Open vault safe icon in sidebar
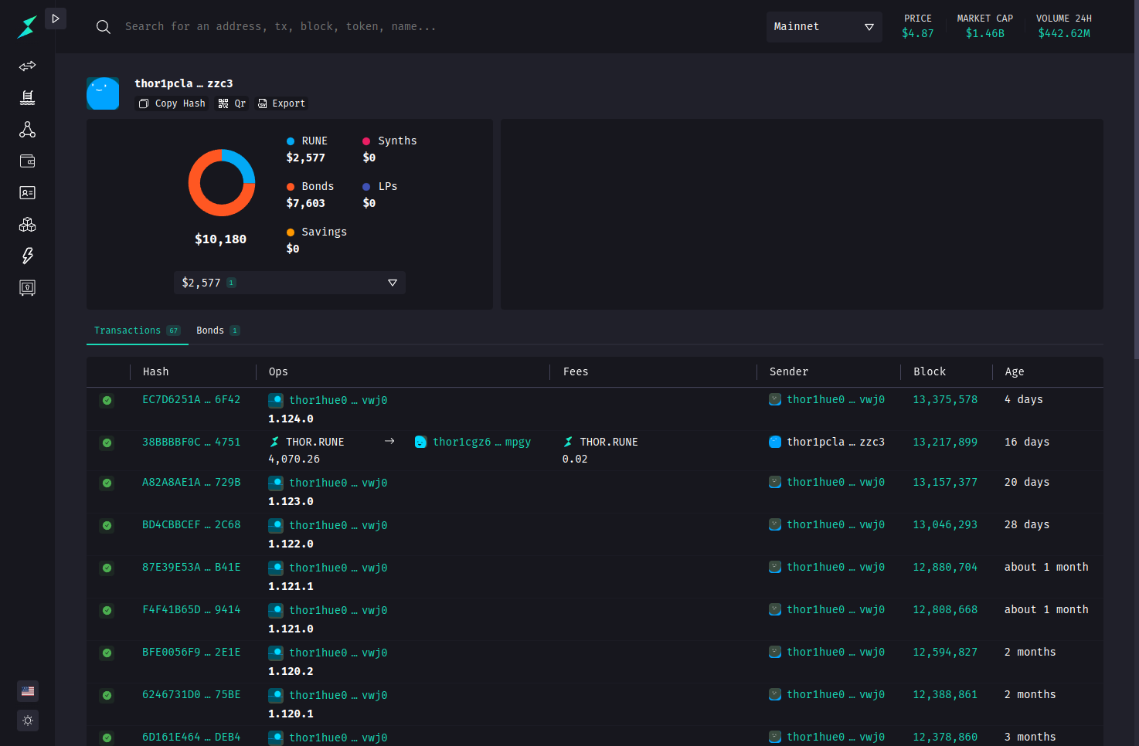This screenshot has height=746, width=1139. coord(28,288)
